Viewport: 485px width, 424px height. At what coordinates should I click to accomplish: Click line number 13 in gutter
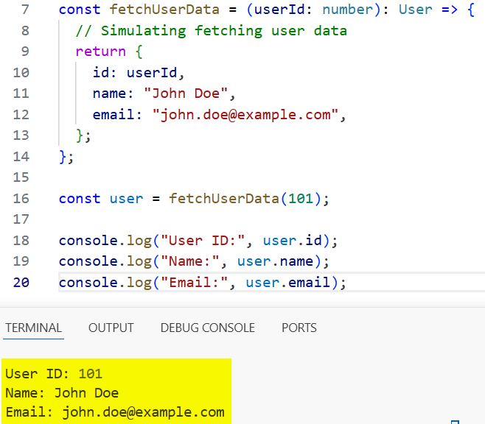point(21,135)
